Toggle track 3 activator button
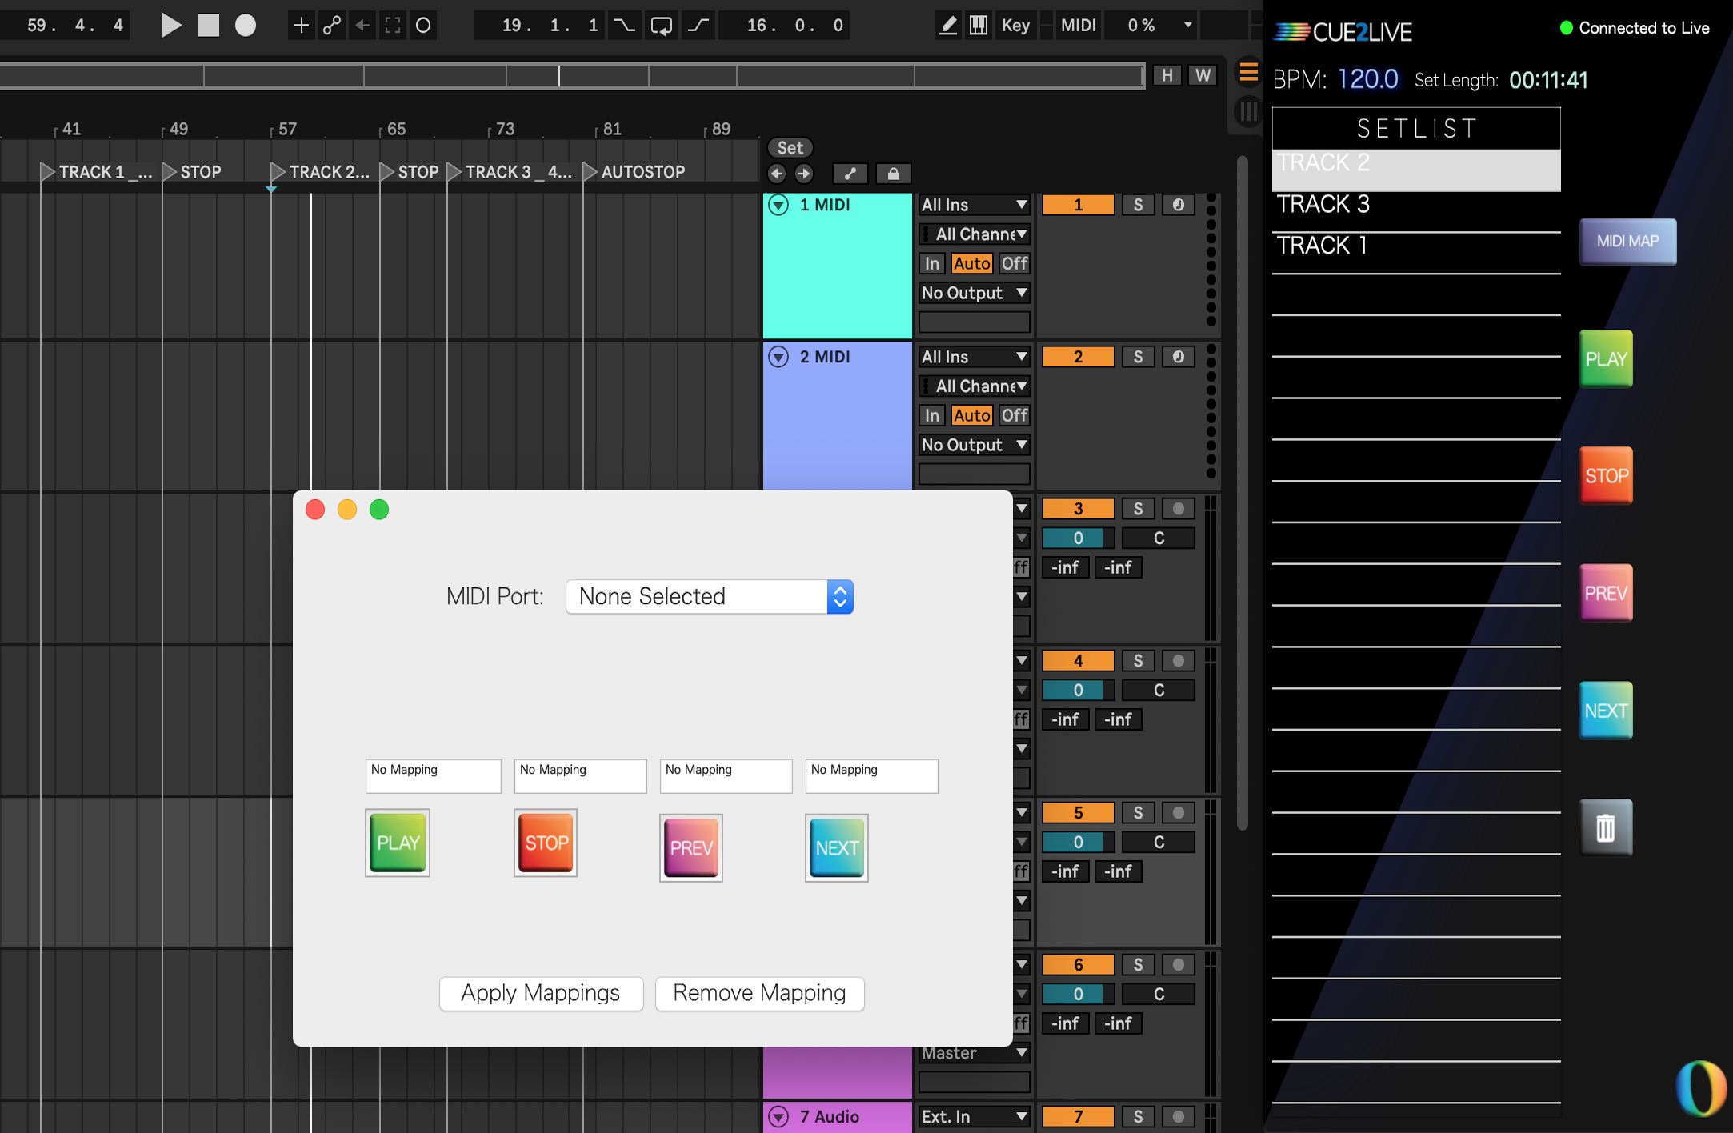This screenshot has width=1733, height=1133. pos(1078,509)
